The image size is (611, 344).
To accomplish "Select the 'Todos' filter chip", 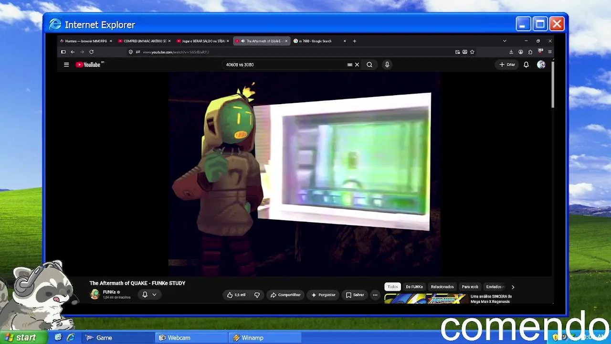I will click(392, 287).
